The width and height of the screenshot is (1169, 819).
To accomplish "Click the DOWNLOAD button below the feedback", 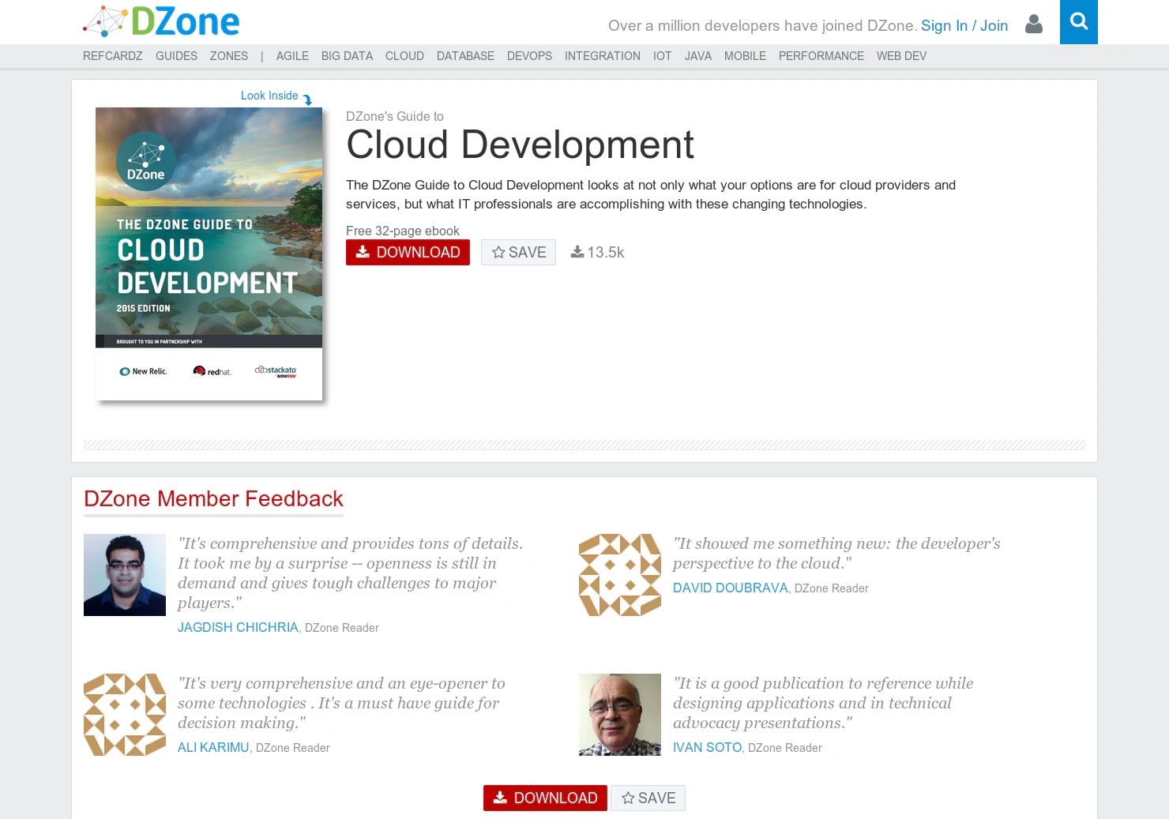I will pyautogui.click(x=545, y=798).
